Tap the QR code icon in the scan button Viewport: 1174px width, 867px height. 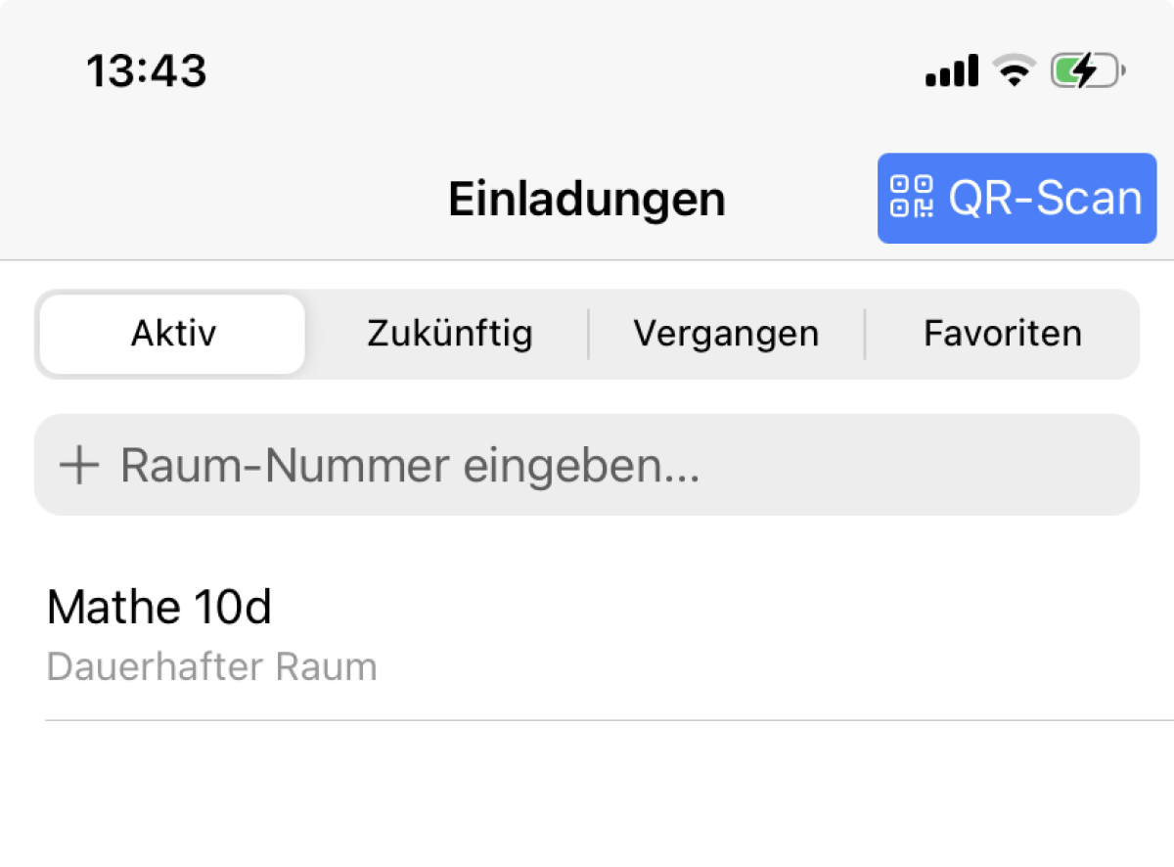pyautogui.click(x=910, y=197)
